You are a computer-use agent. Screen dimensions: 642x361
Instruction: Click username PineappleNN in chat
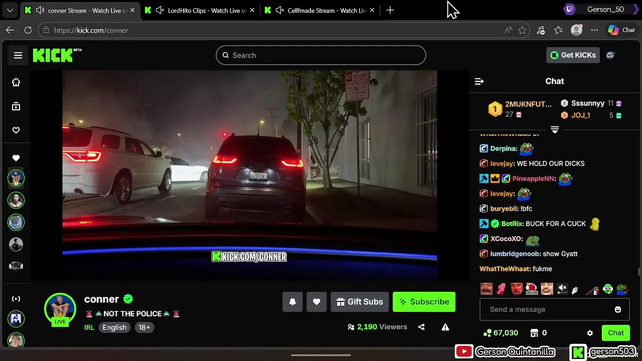point(534,178)
